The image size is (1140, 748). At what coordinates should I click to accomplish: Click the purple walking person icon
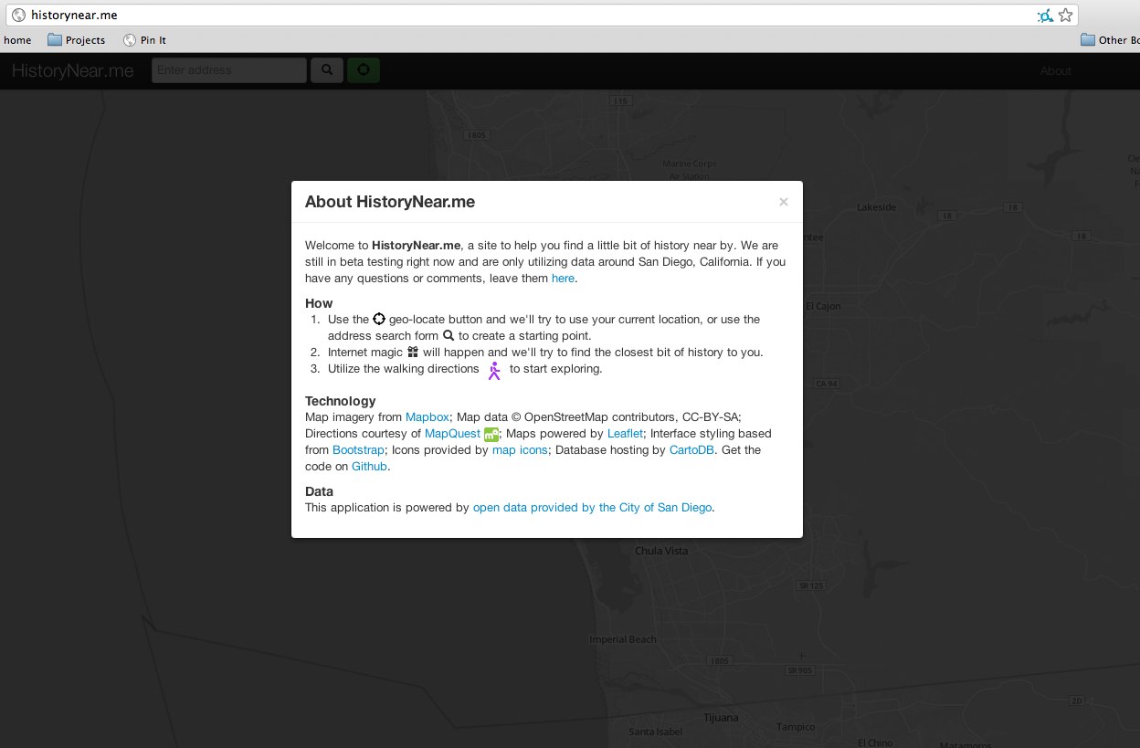[x=494, y=370]
